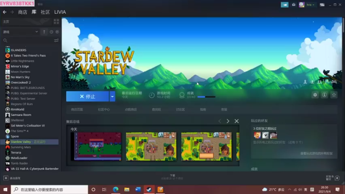Select Mirror's Edge in library
The image size is (345, 194).
[x=20, y=66]
